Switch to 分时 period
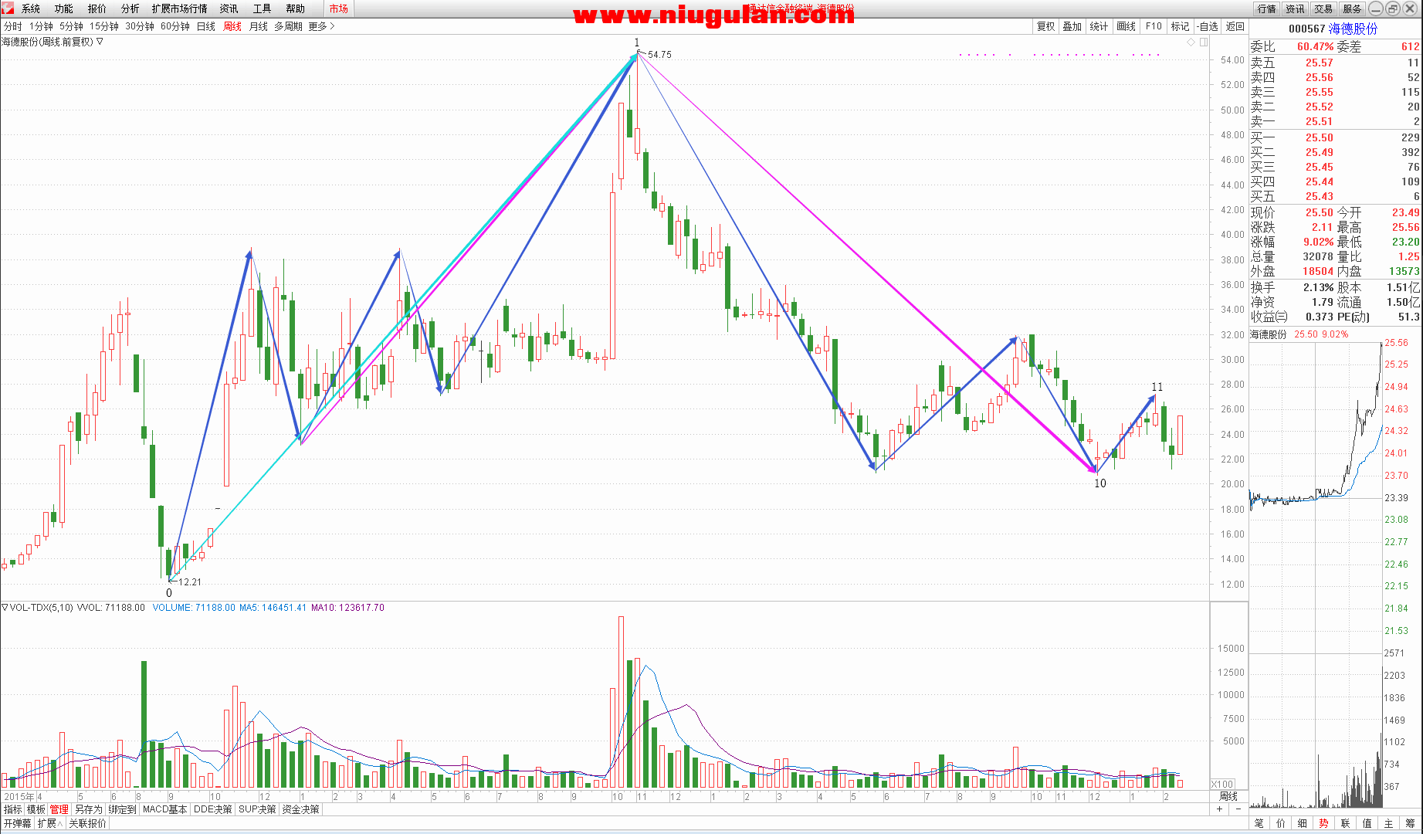Image resolution: width=1423 pixels, height=834 pixels. coord(13,26)
